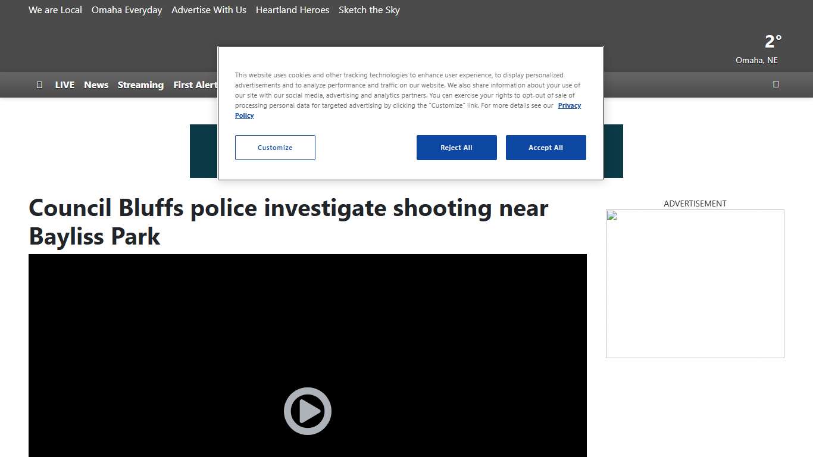Screen dimensions: 813x457
Task: Open the Privacy Policy link
Action: coord(569,105)
